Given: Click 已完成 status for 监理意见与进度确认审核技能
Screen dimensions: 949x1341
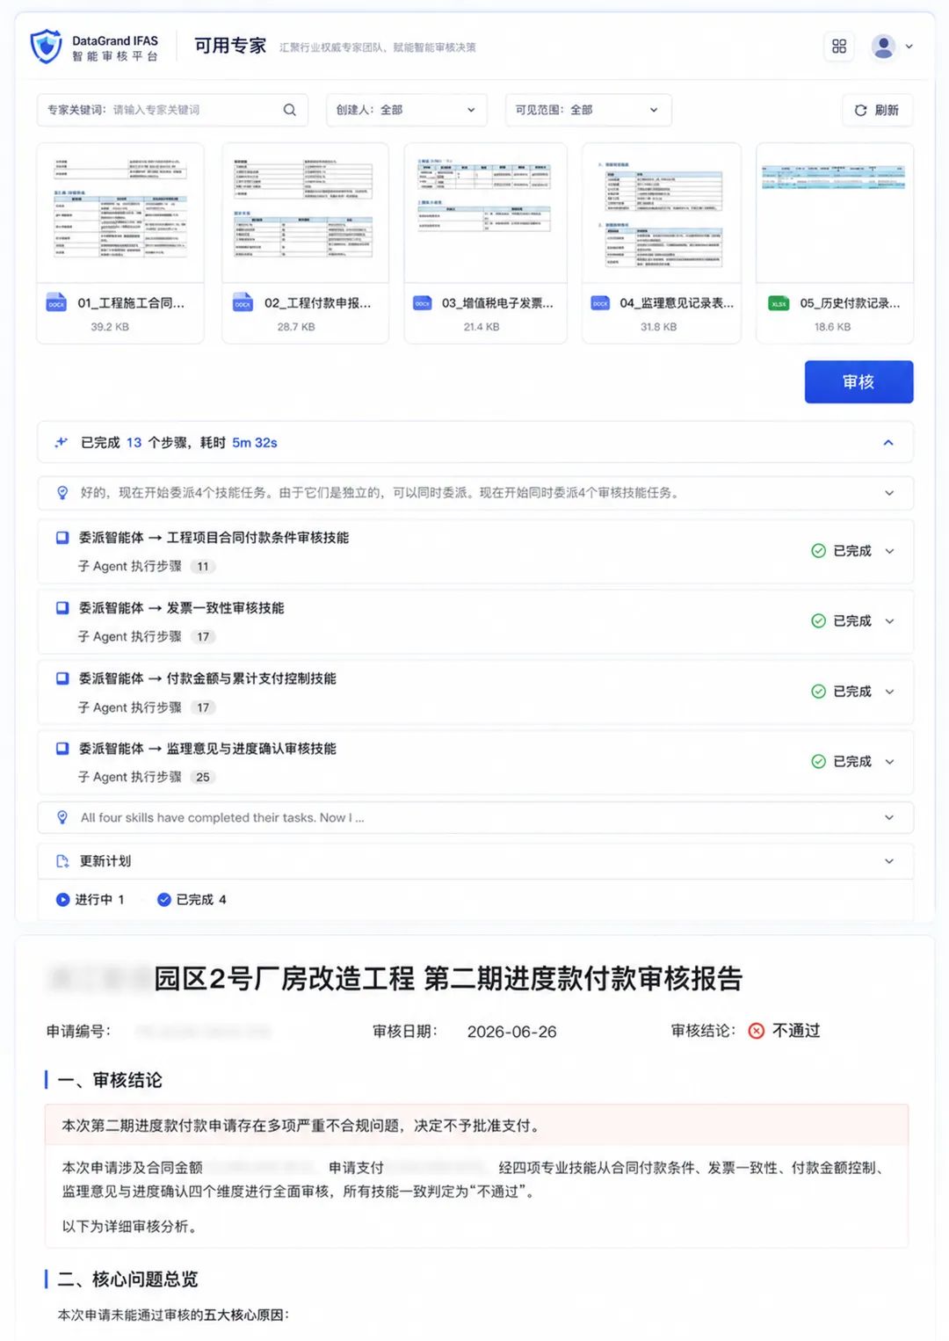Looking at the screenshot, I should pos(841,762).
